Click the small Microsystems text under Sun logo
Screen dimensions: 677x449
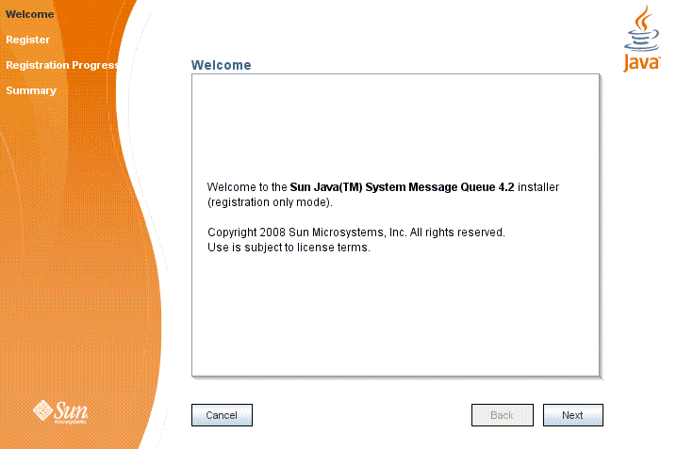(x=72, y=421)
